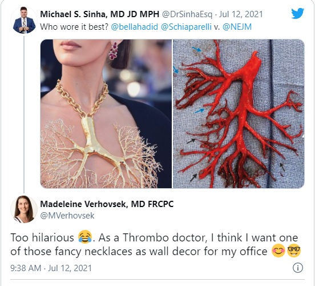This screenshot has width=331, height=286.
Task: Open Michael S. Sinha, MD JD MPH name
Action: (100, 14)
